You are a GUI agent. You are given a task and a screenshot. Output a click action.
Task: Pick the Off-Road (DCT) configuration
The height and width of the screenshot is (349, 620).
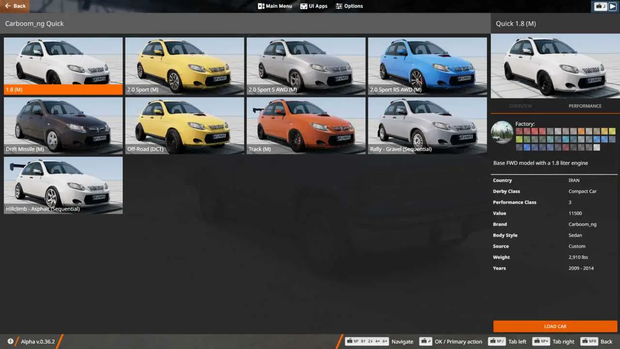[x=185, y=126]
